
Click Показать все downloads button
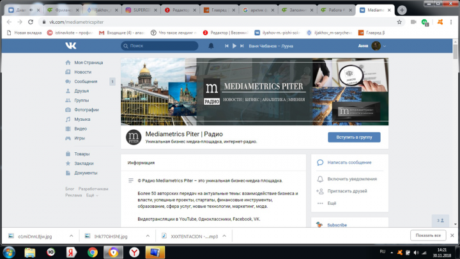(428, 235)
